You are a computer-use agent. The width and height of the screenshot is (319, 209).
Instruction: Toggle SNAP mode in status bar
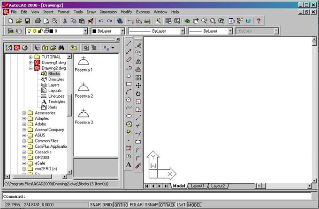point(95,205)
